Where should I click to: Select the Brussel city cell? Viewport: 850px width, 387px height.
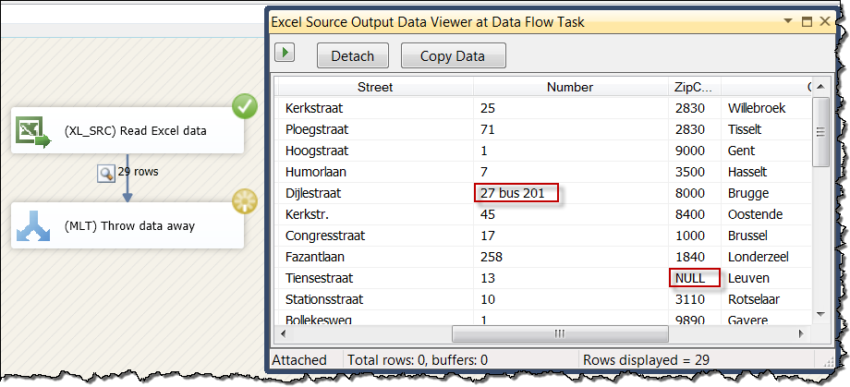pyautogui.click(x=767, y=236)
